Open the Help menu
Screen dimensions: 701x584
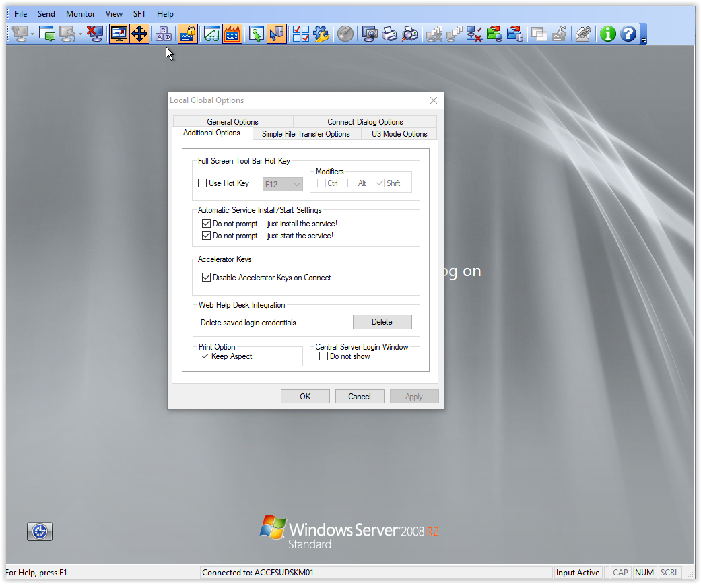click(x=165, y=14)
